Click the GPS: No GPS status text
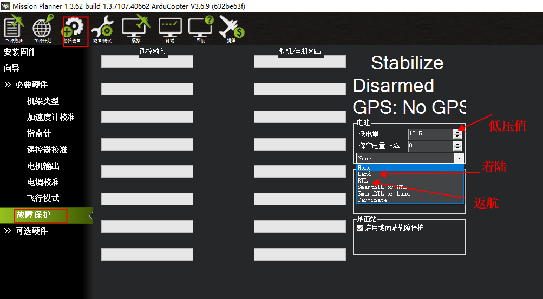 [409, 107]
